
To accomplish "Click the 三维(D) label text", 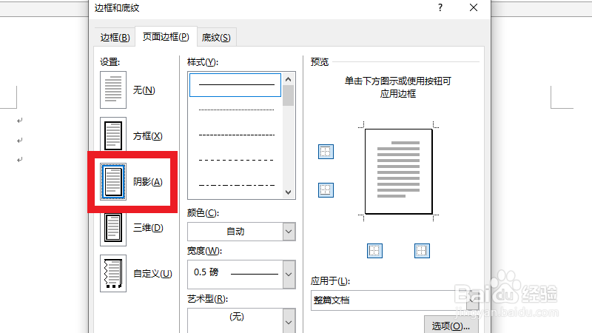I will tap(148, 228).
